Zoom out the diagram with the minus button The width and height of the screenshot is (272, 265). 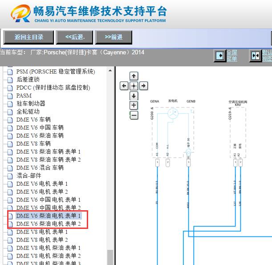click(x=134, y=115)
